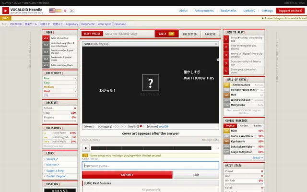Click See all rankings link

(x=258, y=157)
